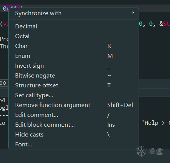Screen dimensions: 170x163
Task: Convert the value to Octal
Action: (74, 36)
